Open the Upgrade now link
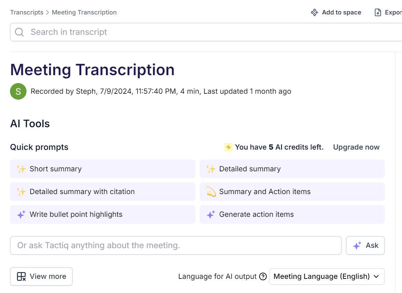Viewport: 402px width, 293px height. click(x=356, y=147)
